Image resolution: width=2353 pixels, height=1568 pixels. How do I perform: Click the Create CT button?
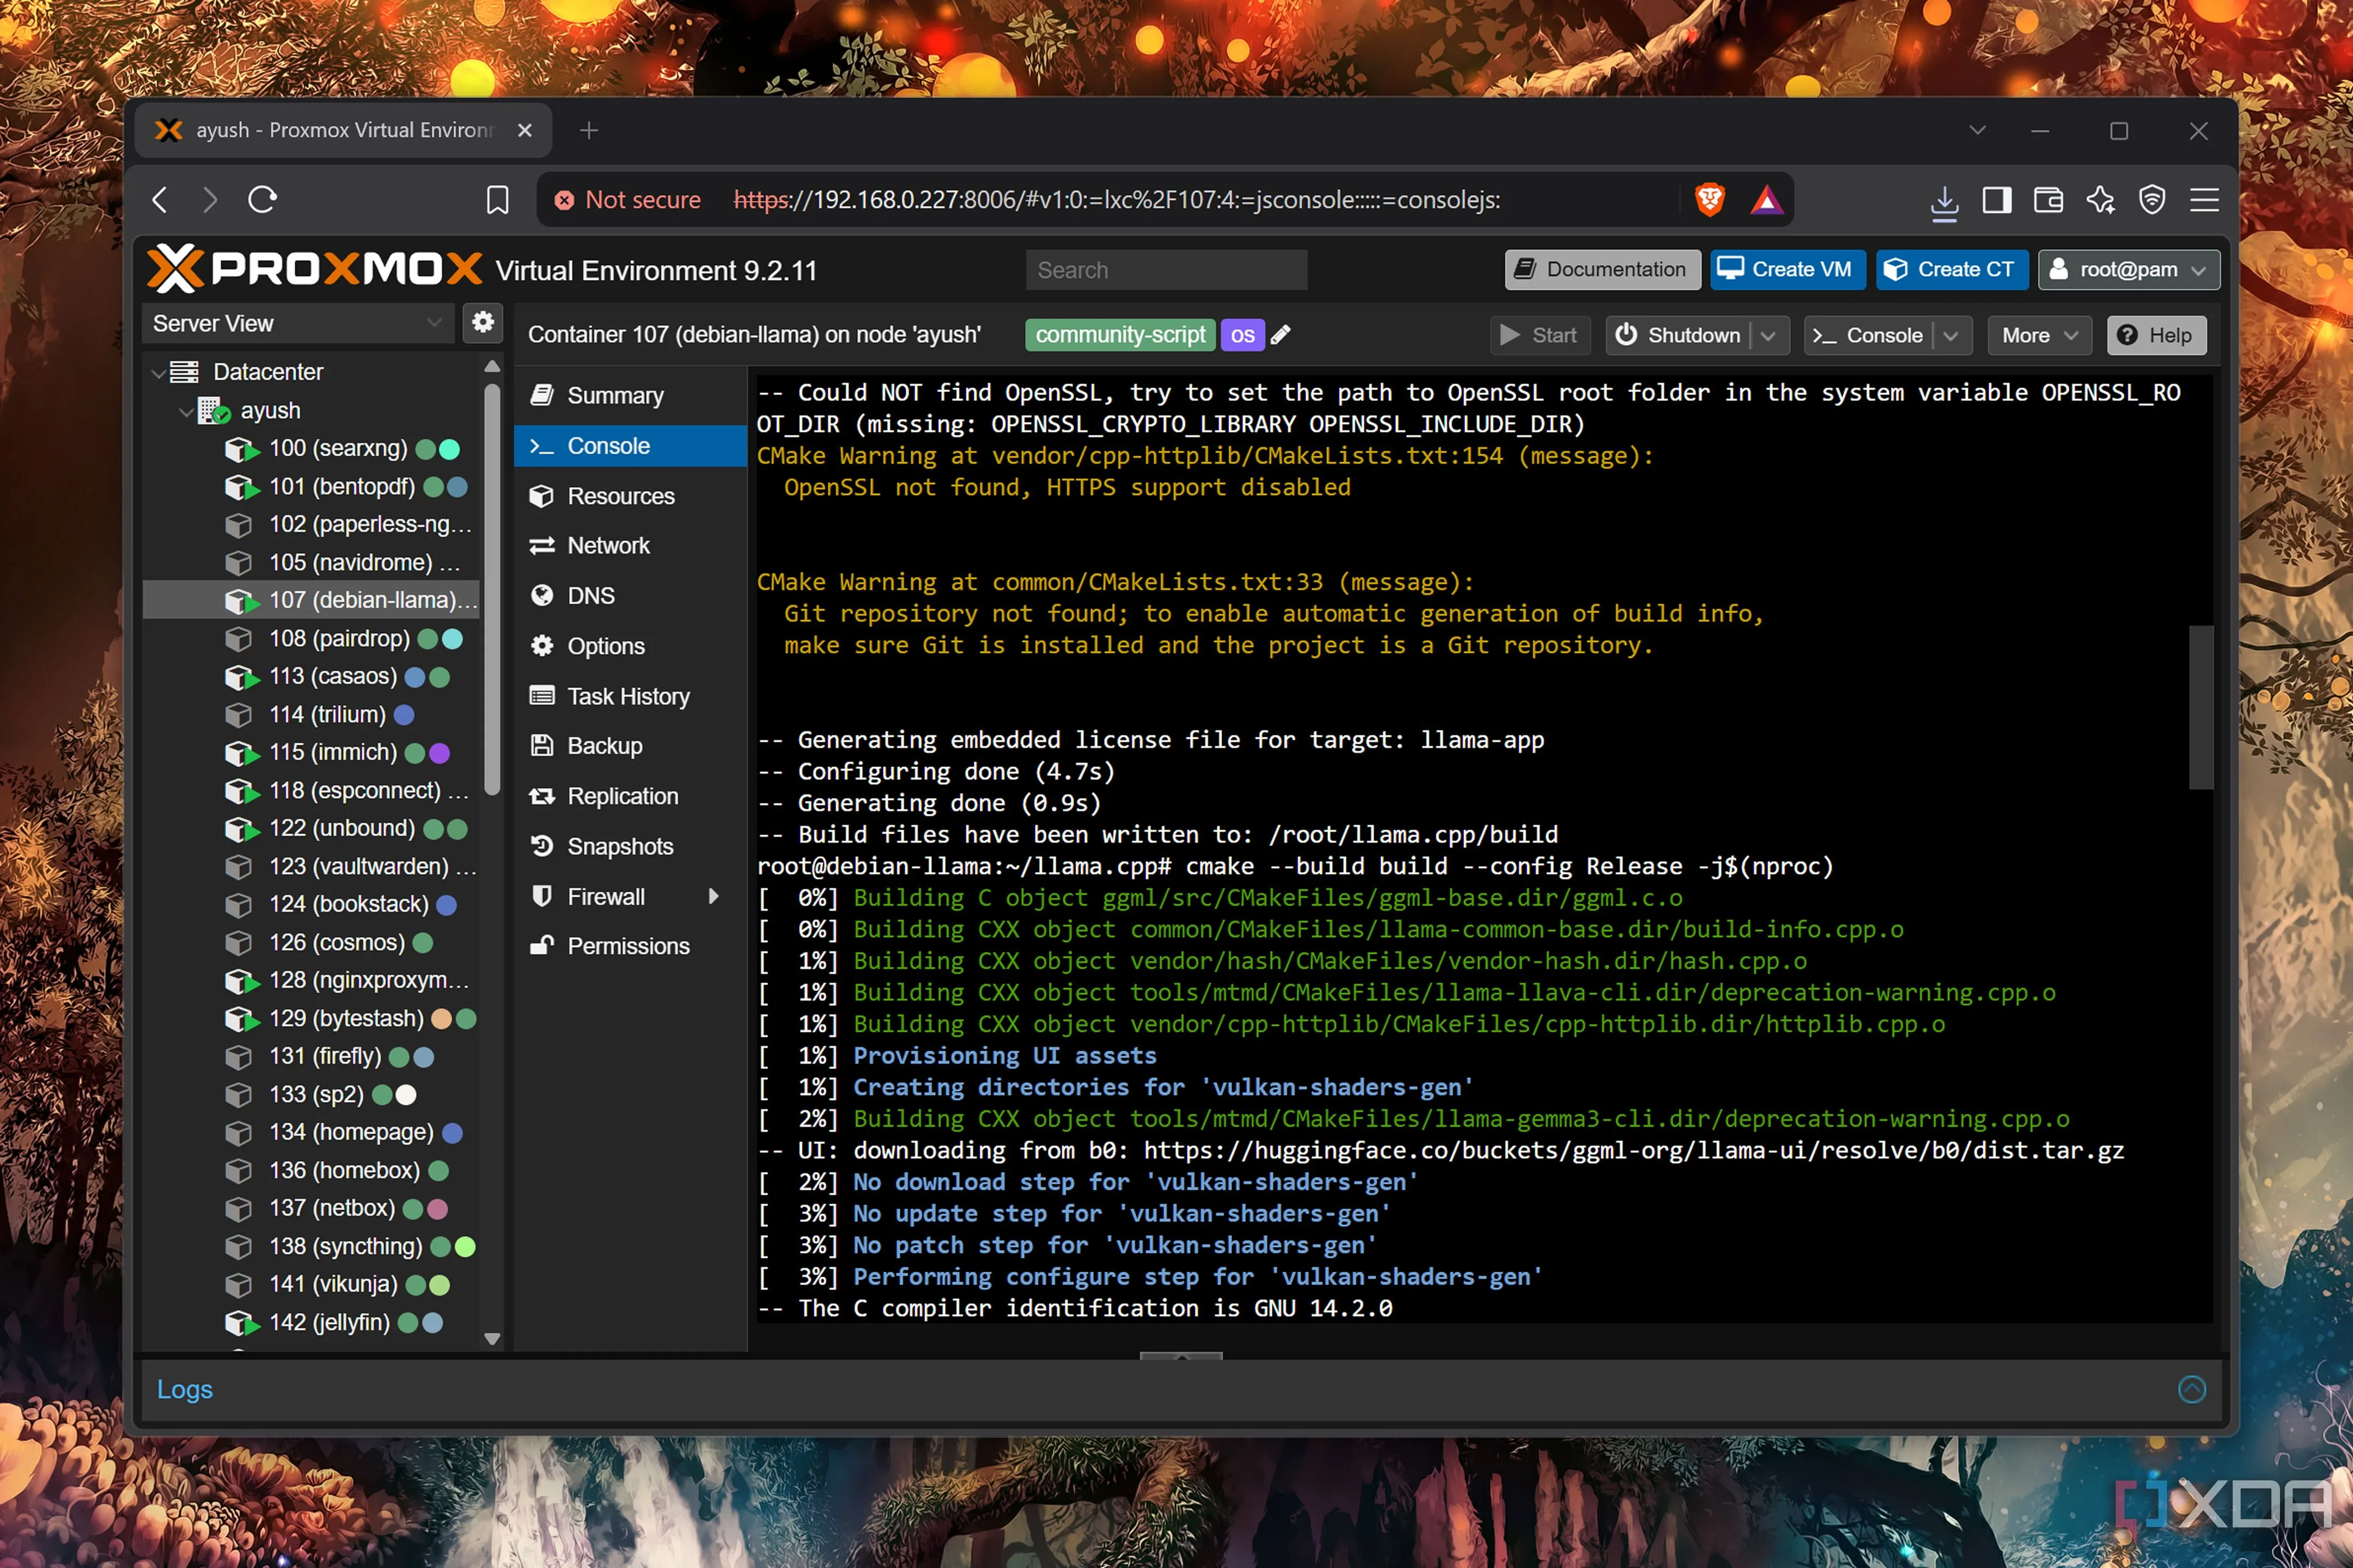click(x=1951, y=269)
